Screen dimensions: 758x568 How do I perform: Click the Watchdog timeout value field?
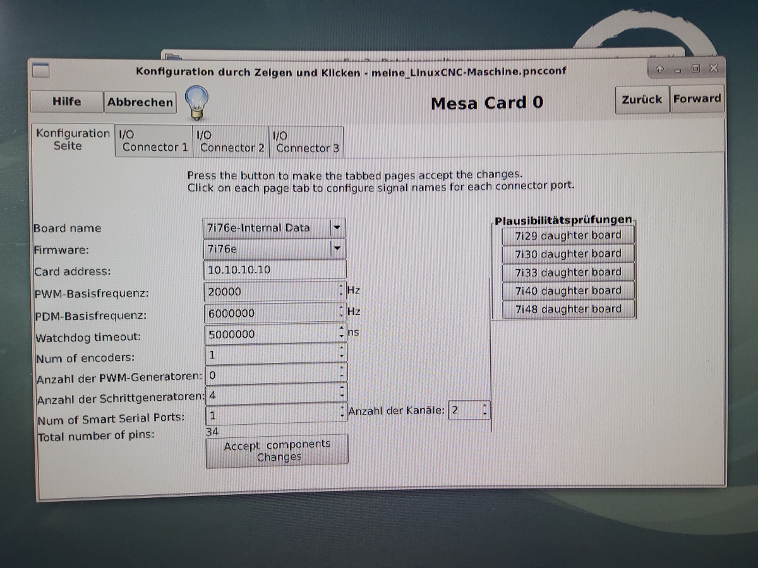272,334
